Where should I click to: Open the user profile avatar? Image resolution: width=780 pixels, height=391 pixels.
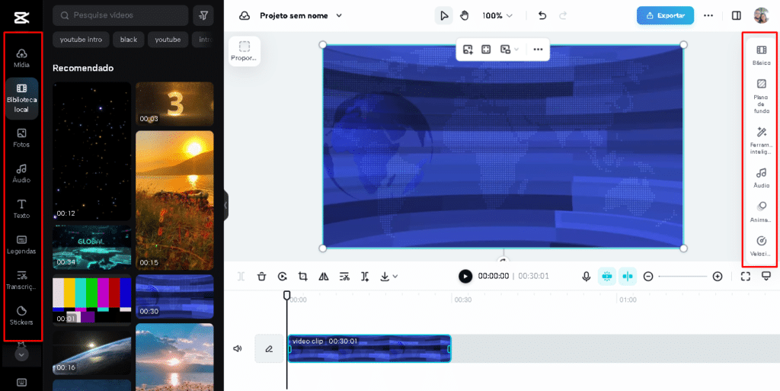[x=762, y=15]
